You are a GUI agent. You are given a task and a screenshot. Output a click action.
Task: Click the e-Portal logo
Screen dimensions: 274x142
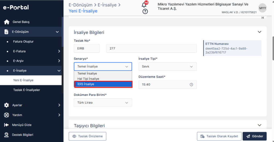(x=16, y=7)
